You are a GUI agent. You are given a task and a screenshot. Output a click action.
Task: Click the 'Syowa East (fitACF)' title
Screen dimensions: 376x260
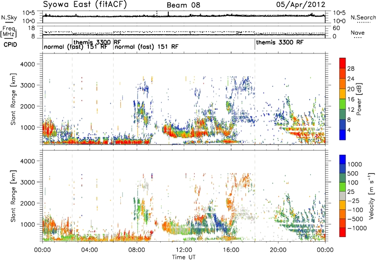pyautogui.click(x=85, y=4)
